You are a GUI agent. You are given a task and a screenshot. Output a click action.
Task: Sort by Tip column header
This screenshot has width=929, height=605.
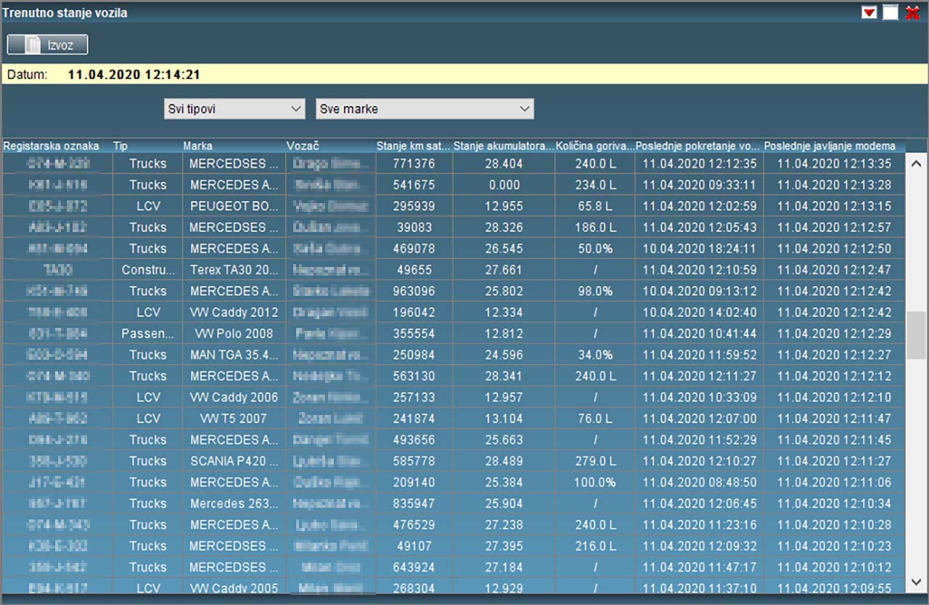coord(120,146)
